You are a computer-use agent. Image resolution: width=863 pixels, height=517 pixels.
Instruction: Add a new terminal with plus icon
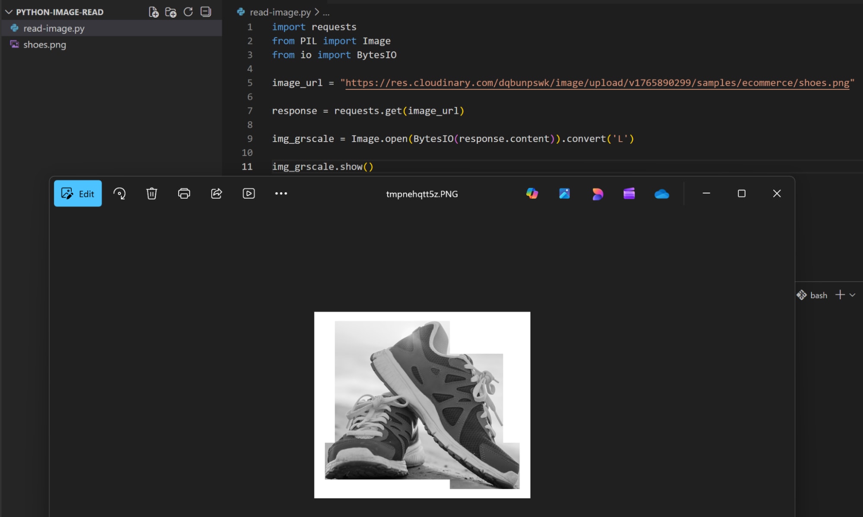[x=840, y=295]
